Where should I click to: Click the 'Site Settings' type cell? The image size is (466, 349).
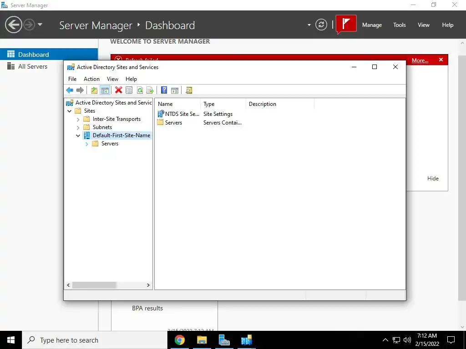point(218,114)
